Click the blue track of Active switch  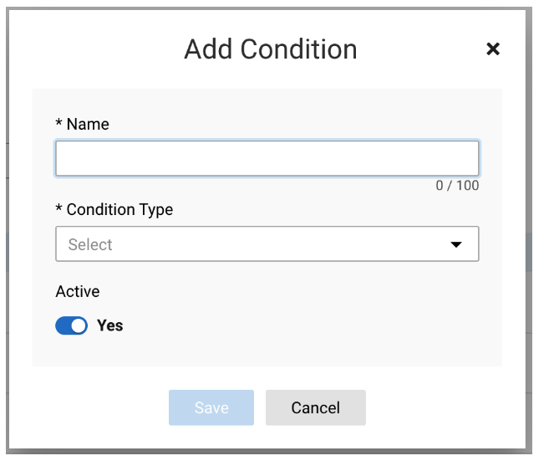63,325
